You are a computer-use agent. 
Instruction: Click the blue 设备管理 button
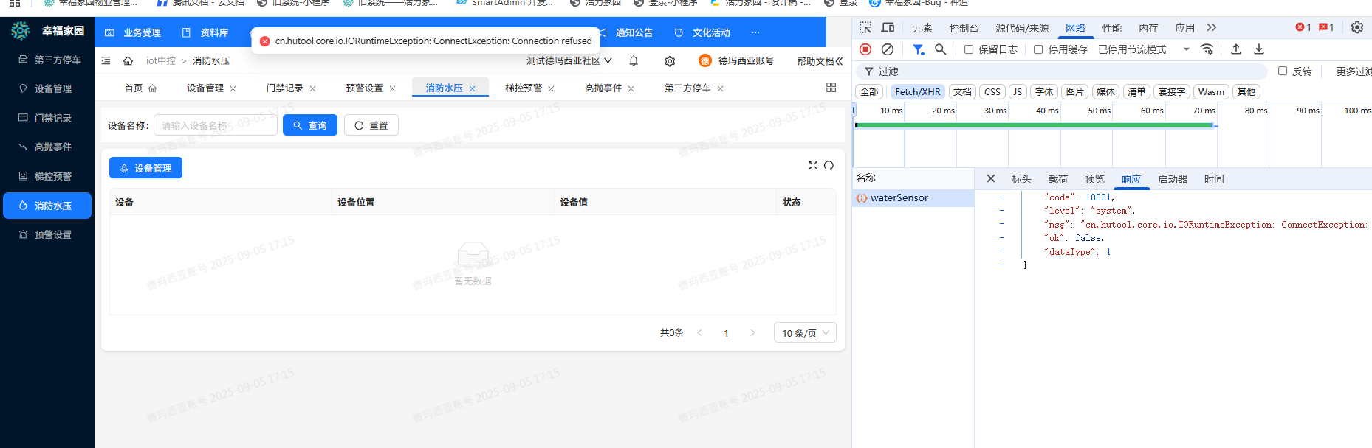click(145, 168)
